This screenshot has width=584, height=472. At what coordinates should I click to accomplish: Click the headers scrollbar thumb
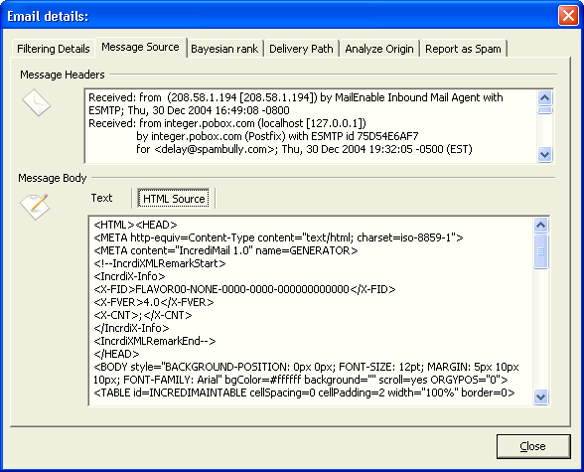click(545, 110)
